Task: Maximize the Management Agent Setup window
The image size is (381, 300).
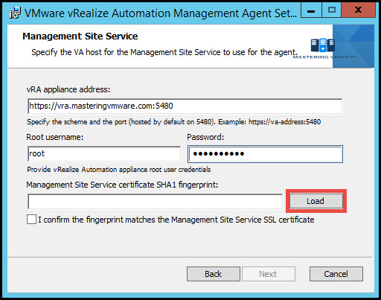Action: [x=332, y=10]
